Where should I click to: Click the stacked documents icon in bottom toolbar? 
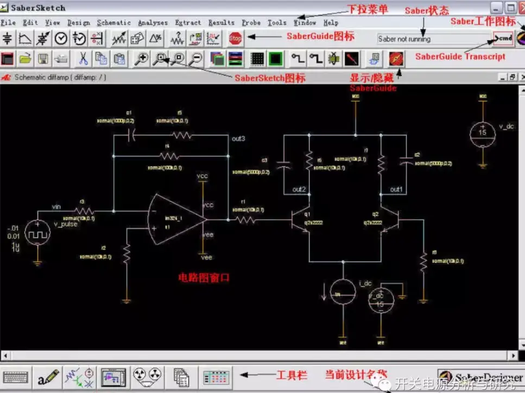(x=181, y=378)
